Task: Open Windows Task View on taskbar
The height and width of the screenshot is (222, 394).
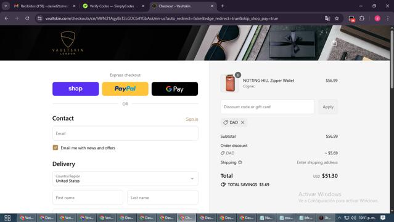Action: click(x=7, y=218)
